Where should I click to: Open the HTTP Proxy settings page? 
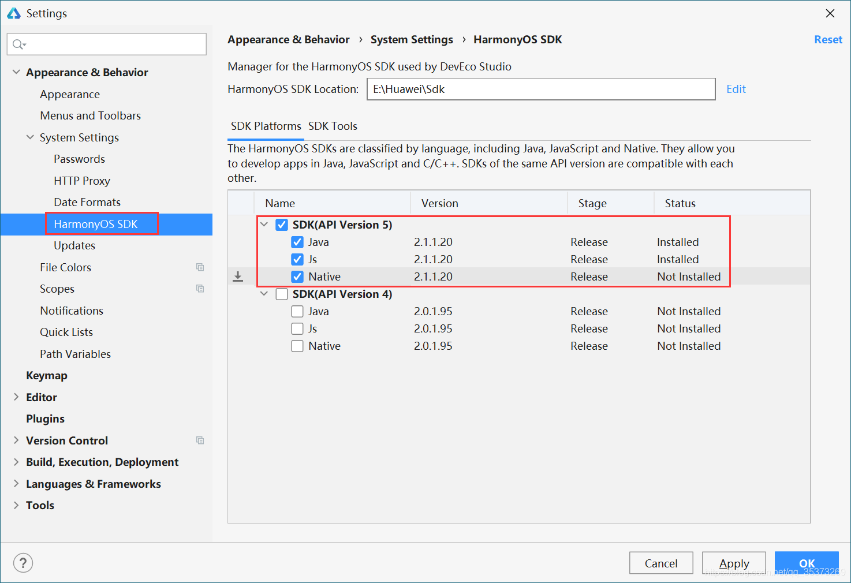(82, 181)
